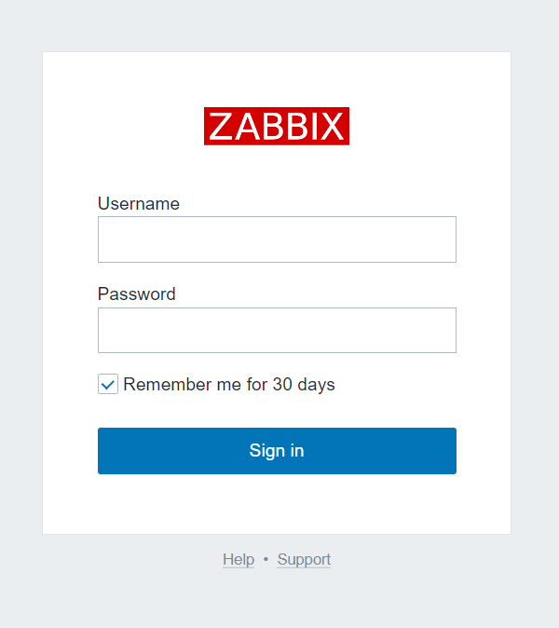Open the Help link
The height and width of the screenshot is (628, 559).
point(239,559)
